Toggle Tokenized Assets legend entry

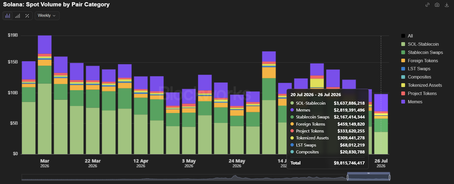point(421,85)
